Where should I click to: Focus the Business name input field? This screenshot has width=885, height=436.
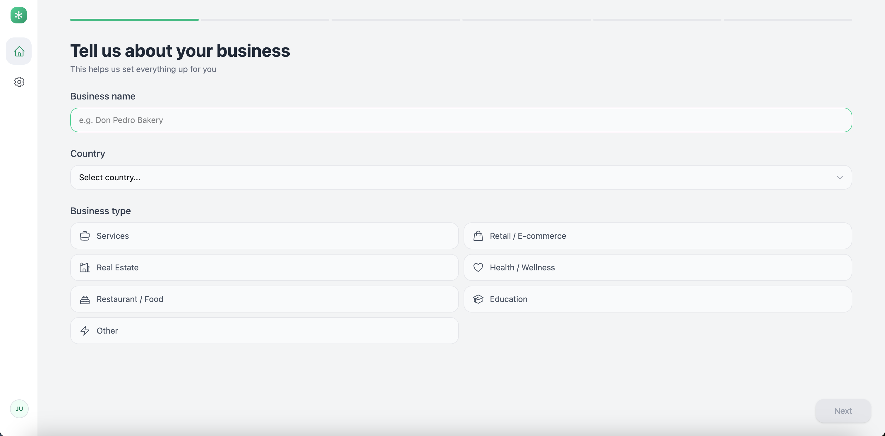click(x=460, y=120)
